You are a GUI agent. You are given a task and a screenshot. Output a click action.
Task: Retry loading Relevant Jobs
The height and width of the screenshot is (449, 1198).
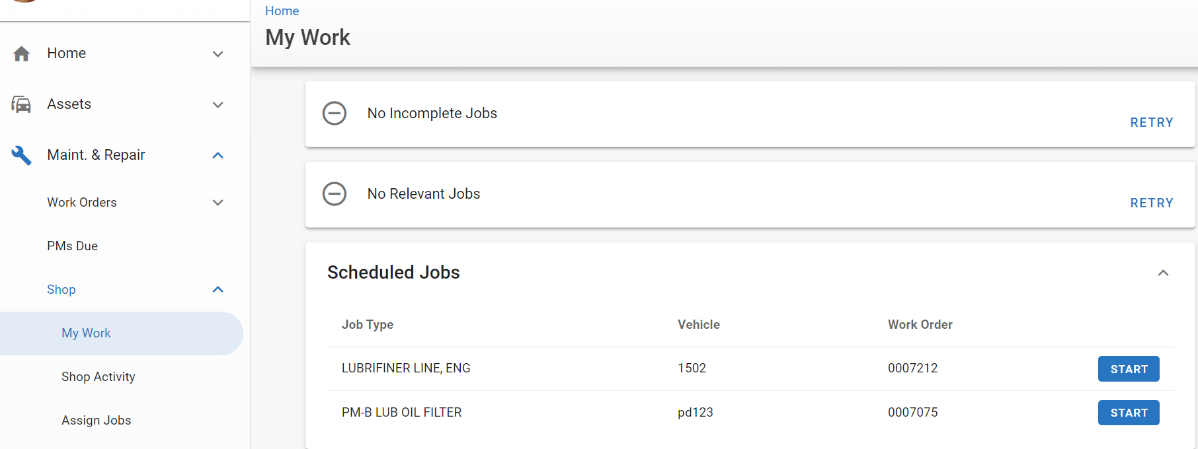pyautogui.click(x=1151, y=203)
